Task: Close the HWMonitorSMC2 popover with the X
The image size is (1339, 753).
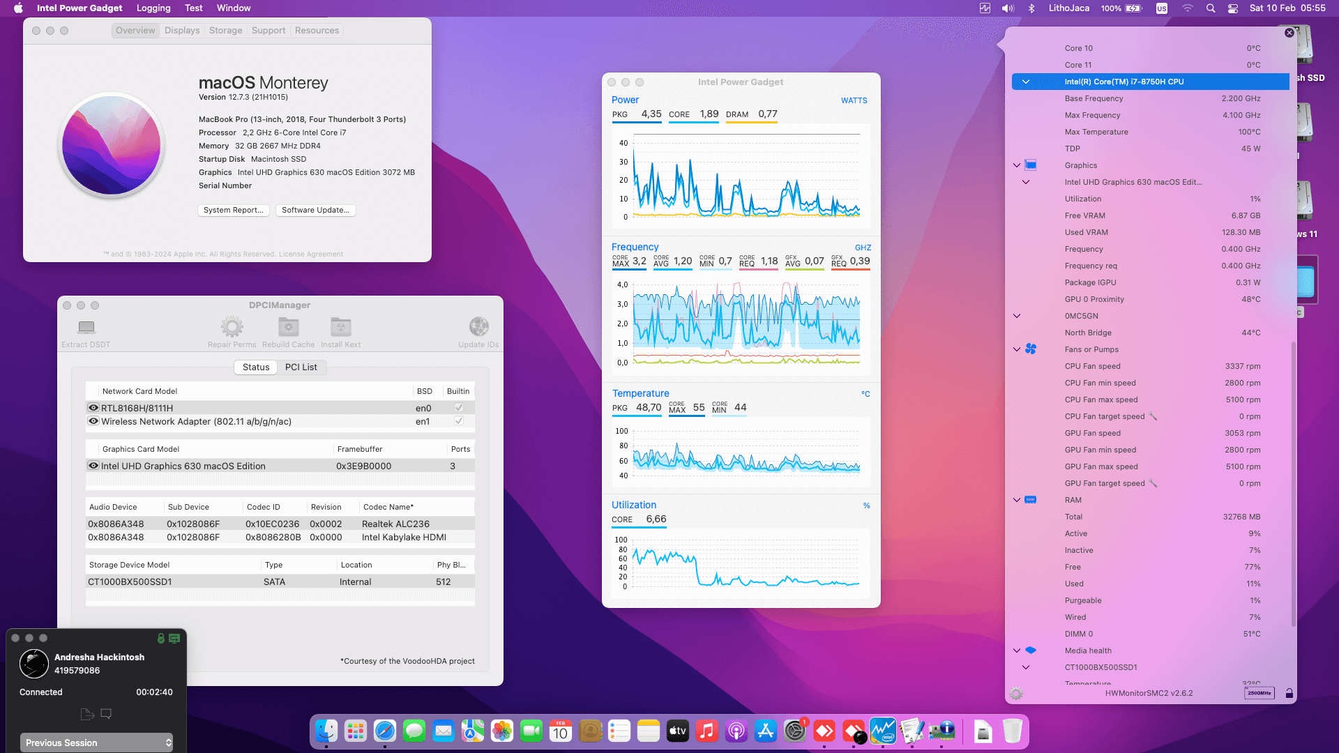Action: (x=1289, y=33)
